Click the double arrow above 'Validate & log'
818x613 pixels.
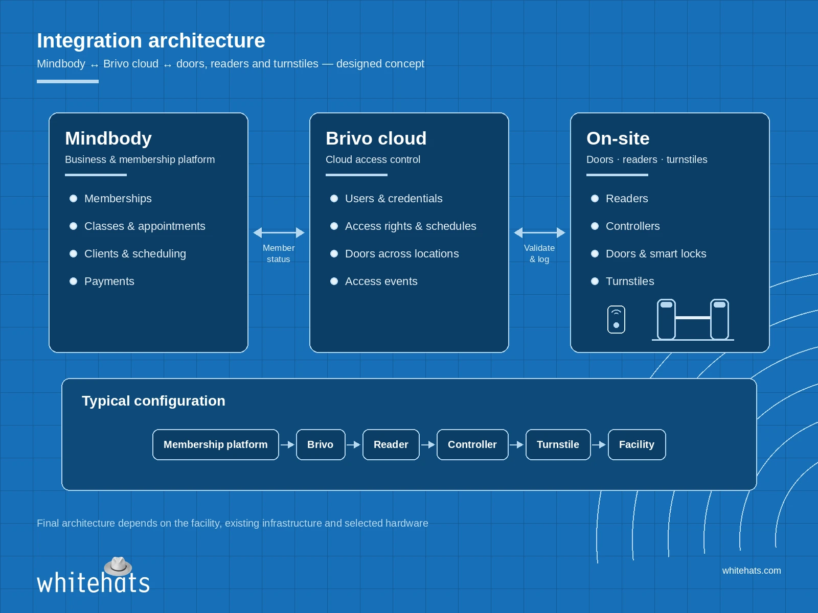(539, 233)
